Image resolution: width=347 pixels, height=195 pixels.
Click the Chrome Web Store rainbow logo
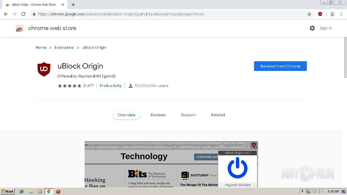pyautogui.click(x=20, y=28)
